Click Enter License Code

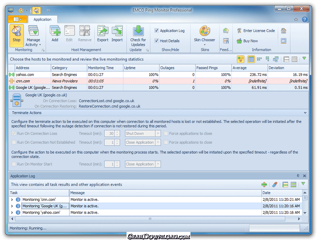click(256, 31)
